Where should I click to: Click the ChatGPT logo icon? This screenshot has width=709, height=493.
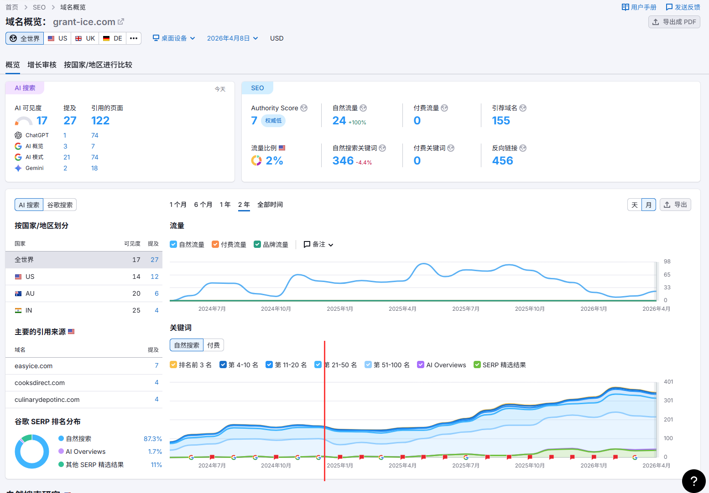coord(18,135)
